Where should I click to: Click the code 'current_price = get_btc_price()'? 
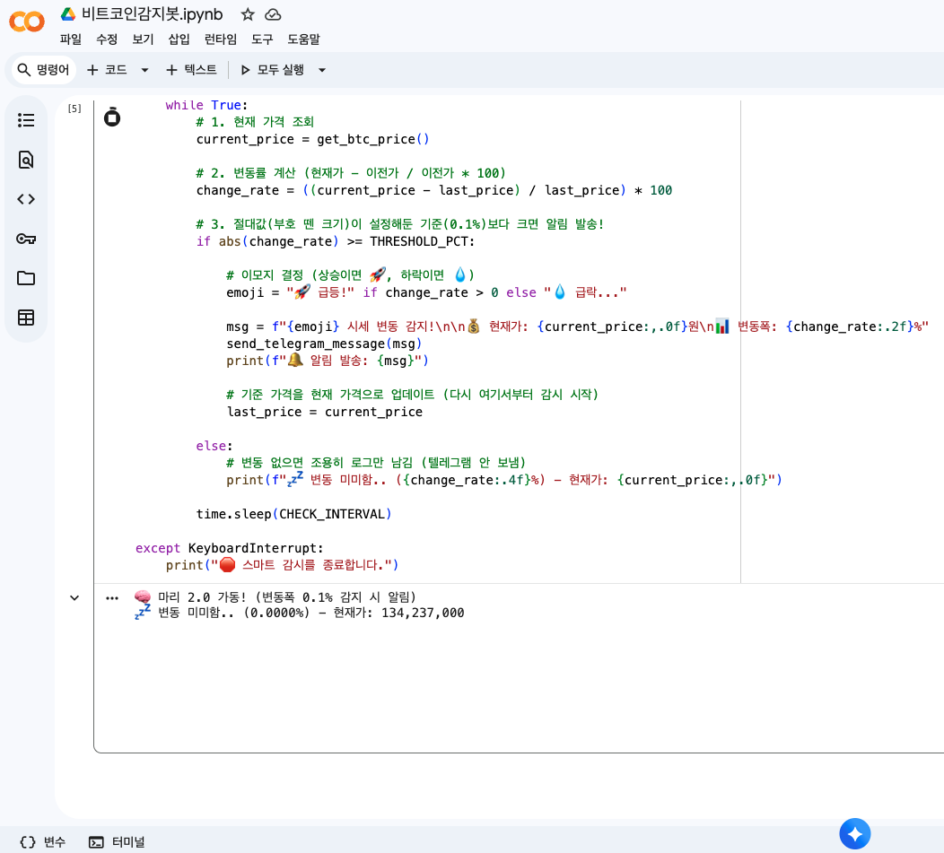pyautogui.click(x=312, y=139)
